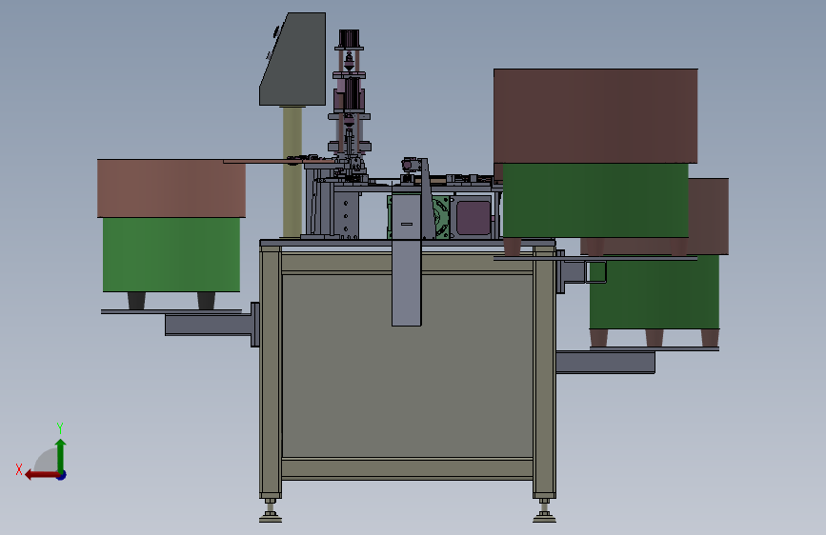Click the red X axis arrow on triad

click(41, 475)
